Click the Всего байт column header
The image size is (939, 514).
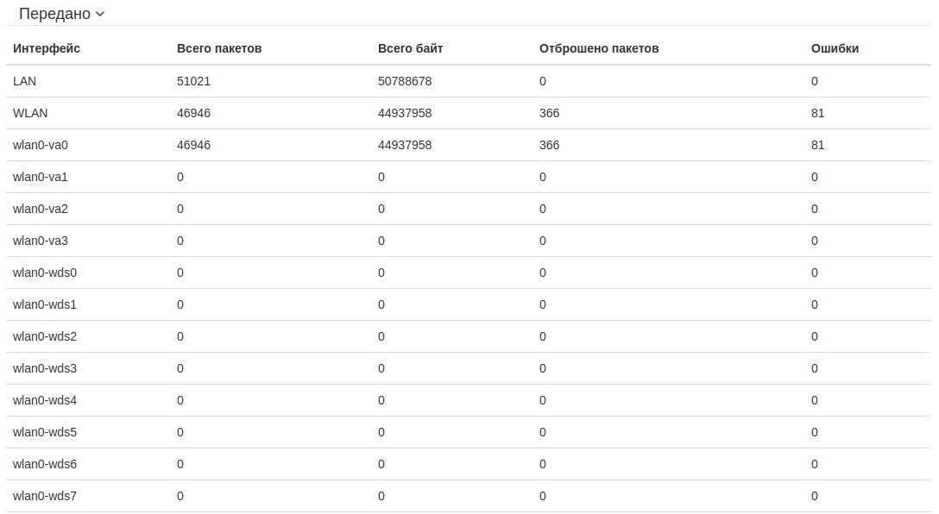coord(410,48)
